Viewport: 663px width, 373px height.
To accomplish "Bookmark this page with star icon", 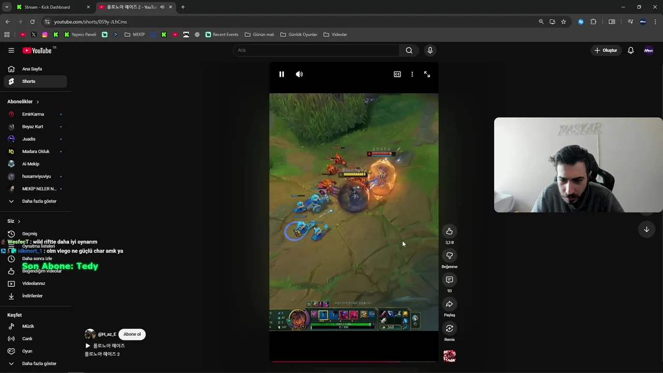I will [x=564, y=22].
